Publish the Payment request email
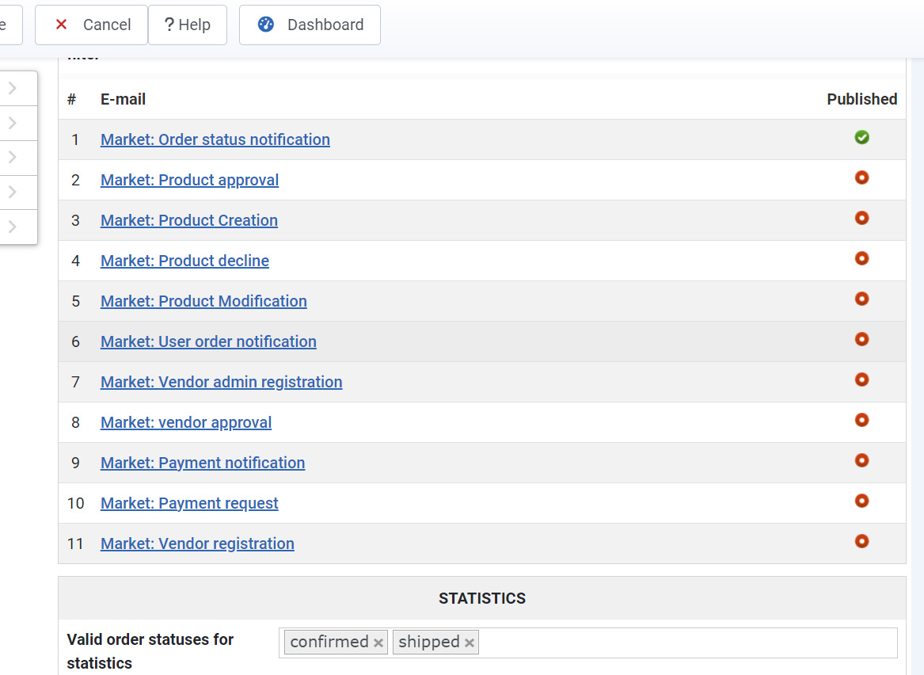This screenshot has width=924, height=675. tap(861, 501)
